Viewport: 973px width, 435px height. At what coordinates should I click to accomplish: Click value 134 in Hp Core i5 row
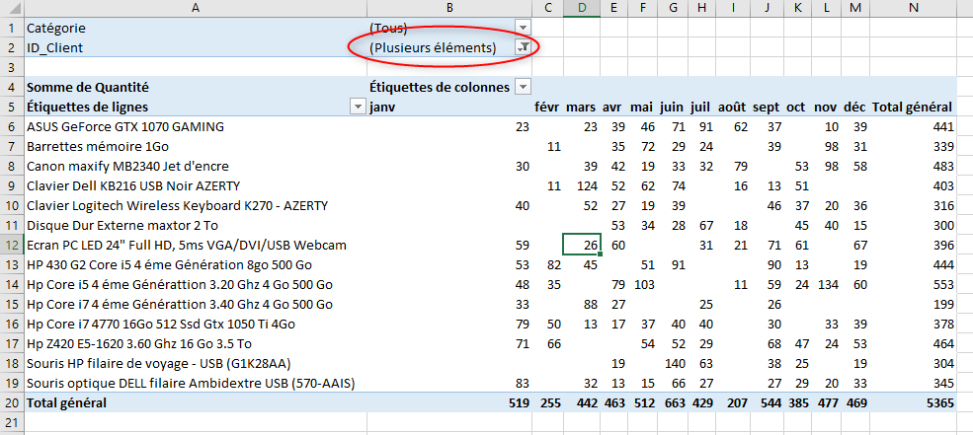click(x=828, y=285)
